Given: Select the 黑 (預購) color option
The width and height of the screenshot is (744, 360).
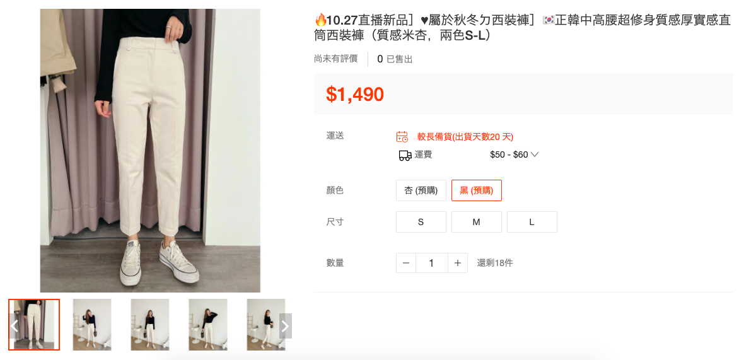Looking at the screenshot, I should (477, 190).
